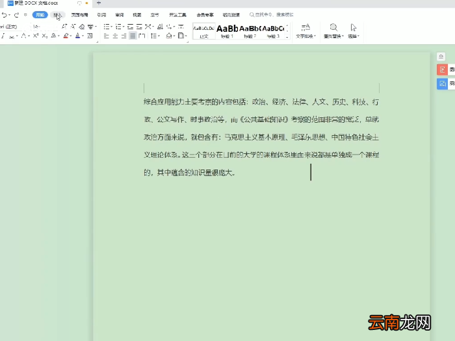Switch to the 开始 (Home) ribbon tab
Viewport: 455px width, 341px height.
click(x=40, y=15)
